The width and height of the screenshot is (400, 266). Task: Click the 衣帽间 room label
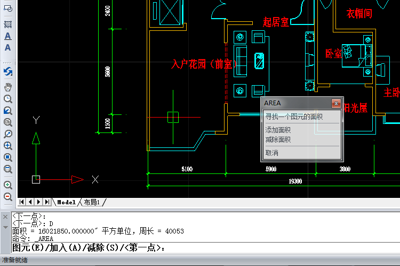359,13
